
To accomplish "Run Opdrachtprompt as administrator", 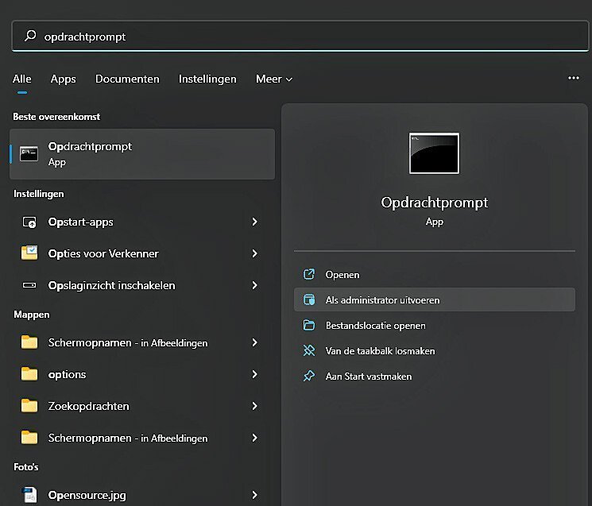I will click(x=382, y=300).
